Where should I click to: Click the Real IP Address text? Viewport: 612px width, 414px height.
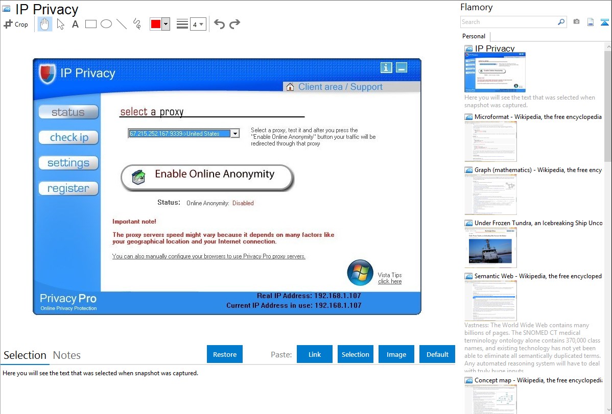[309, 296]
